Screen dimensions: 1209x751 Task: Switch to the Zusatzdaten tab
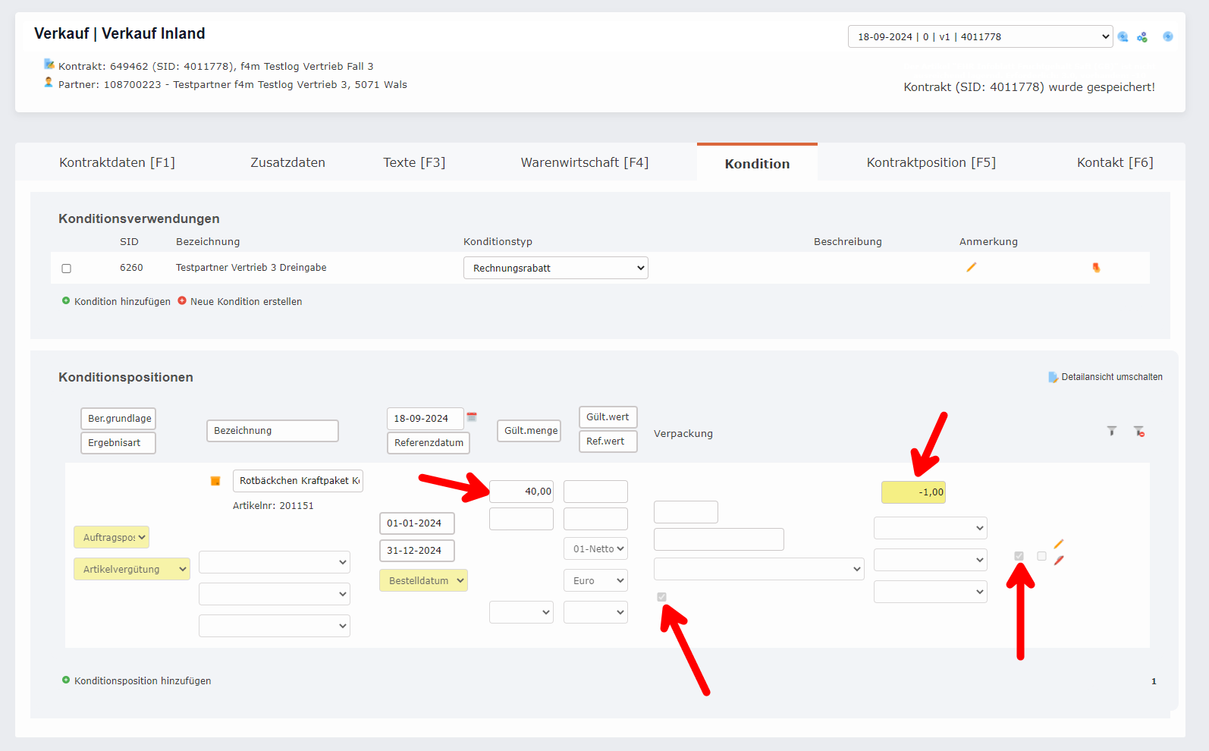288,162
